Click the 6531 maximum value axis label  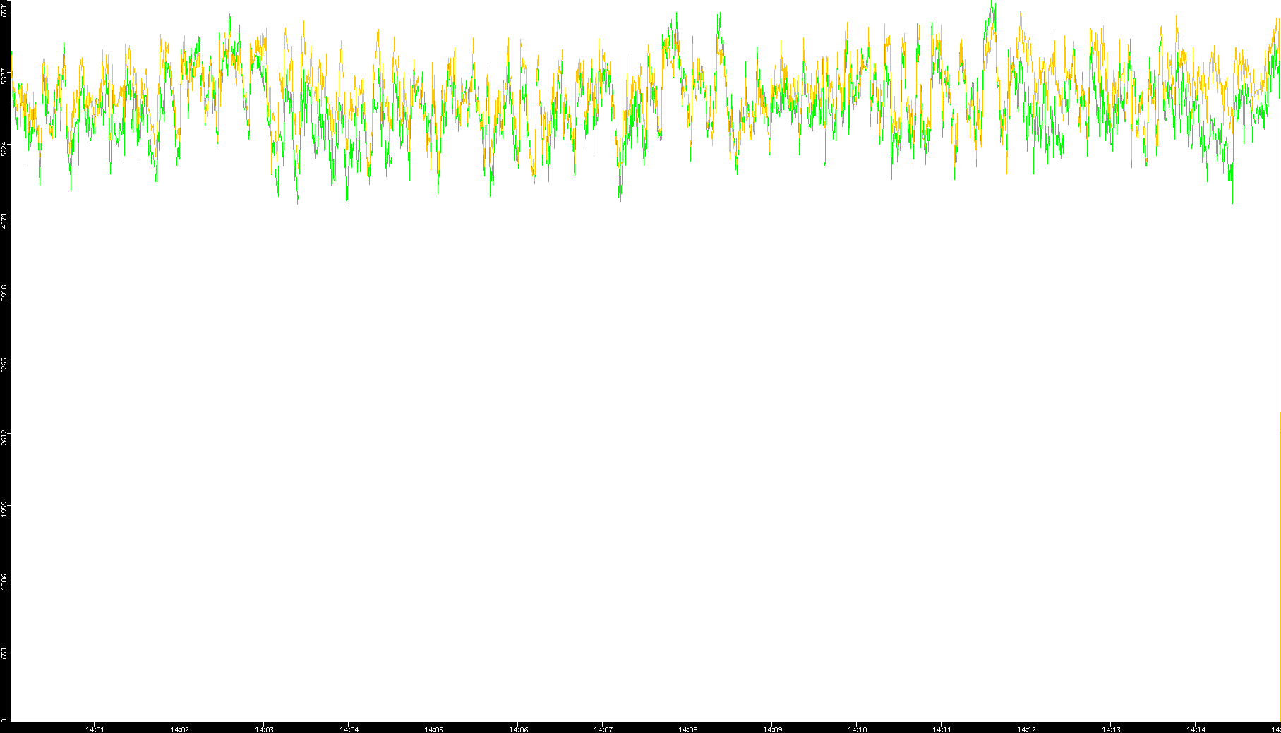[x=5, y=9]
